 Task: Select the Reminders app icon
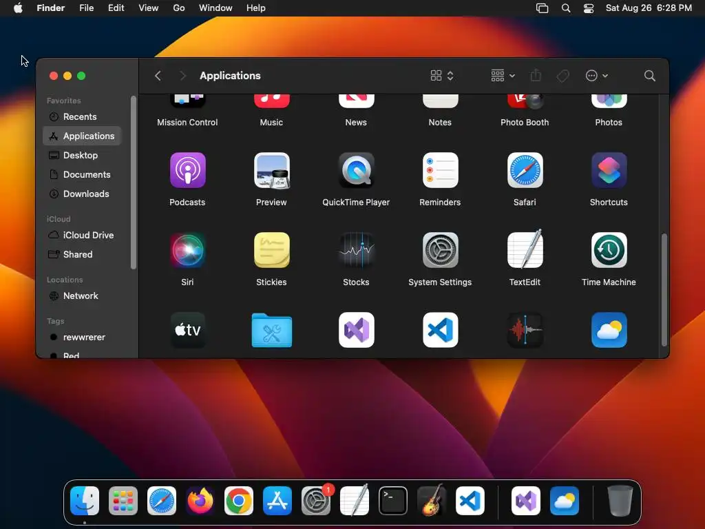440,170
